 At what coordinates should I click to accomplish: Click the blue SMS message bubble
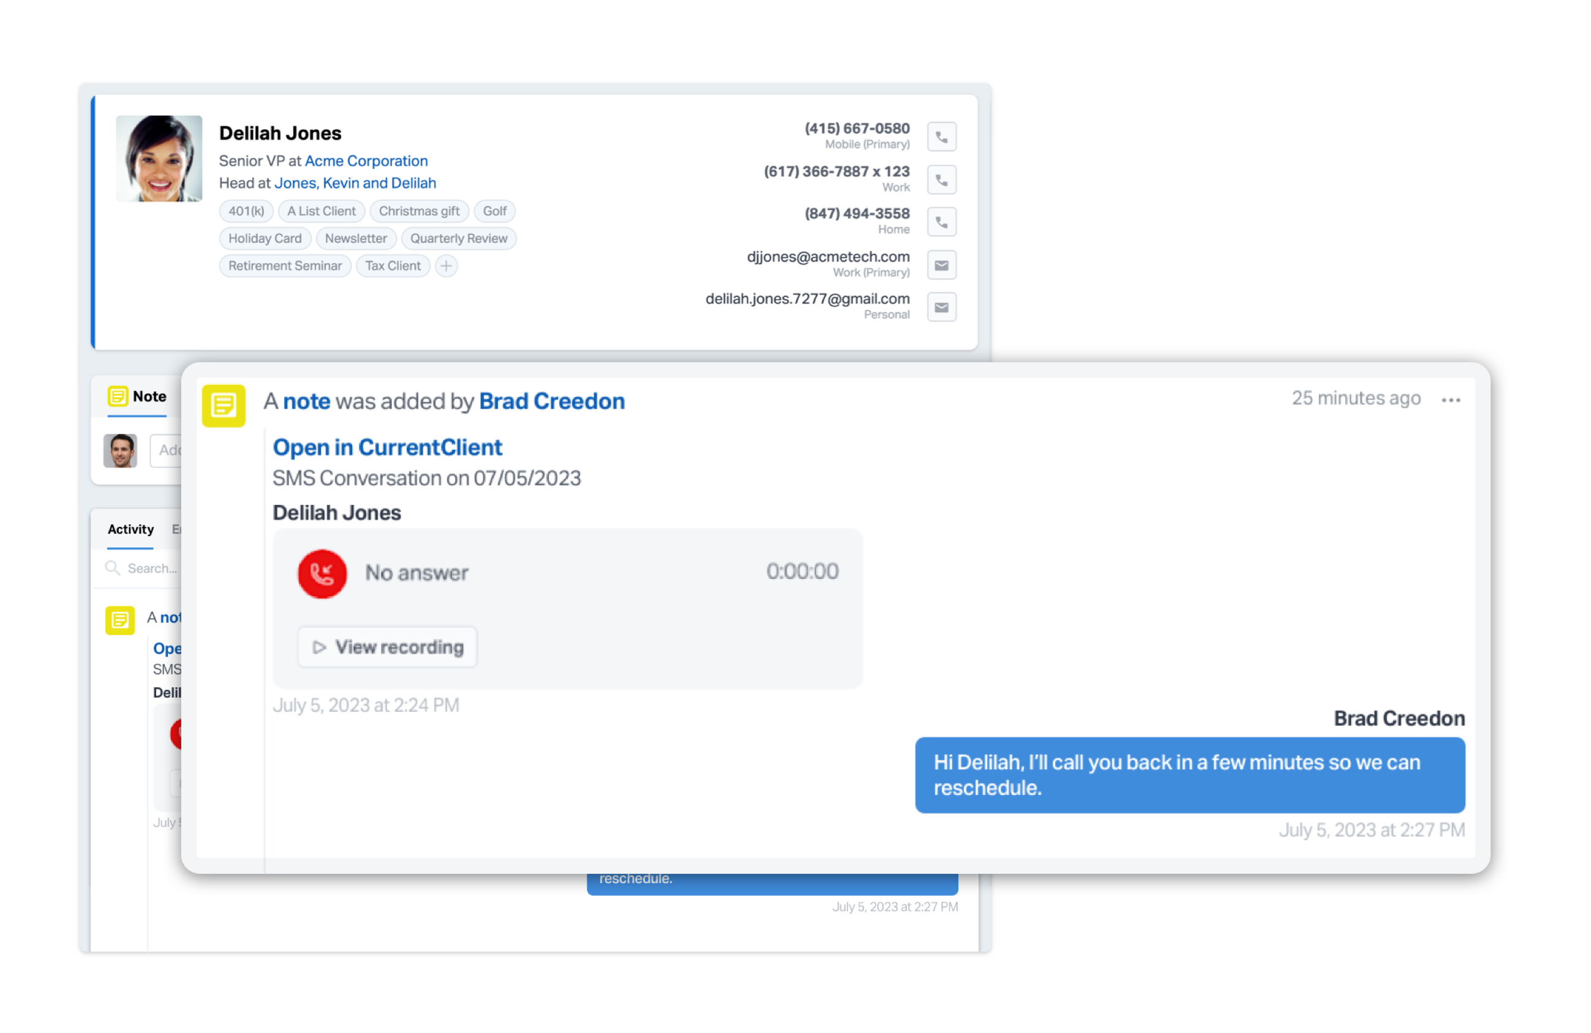(1189, 775)
